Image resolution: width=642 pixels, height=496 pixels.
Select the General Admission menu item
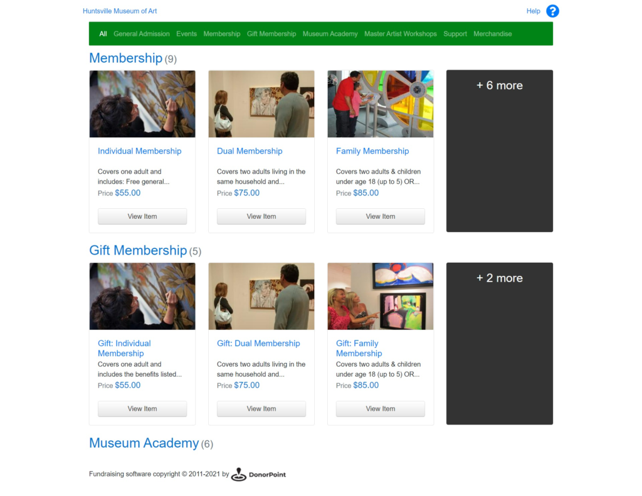coord(142,34)
